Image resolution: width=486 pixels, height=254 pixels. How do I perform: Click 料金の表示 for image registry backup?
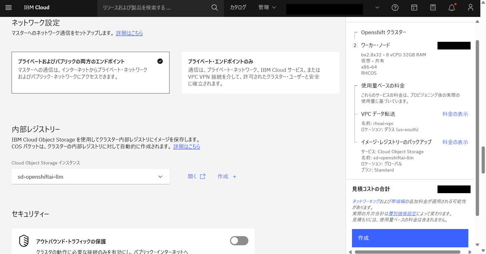coord(455,142)
